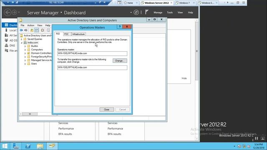Toggle the show/hide console tree toolbar icon
This screenshot has width=267, height=150.
pos(37,30)
